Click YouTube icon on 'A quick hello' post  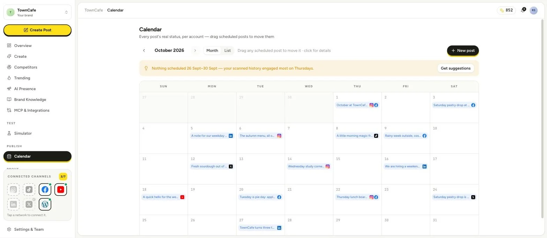click(182, 197)
